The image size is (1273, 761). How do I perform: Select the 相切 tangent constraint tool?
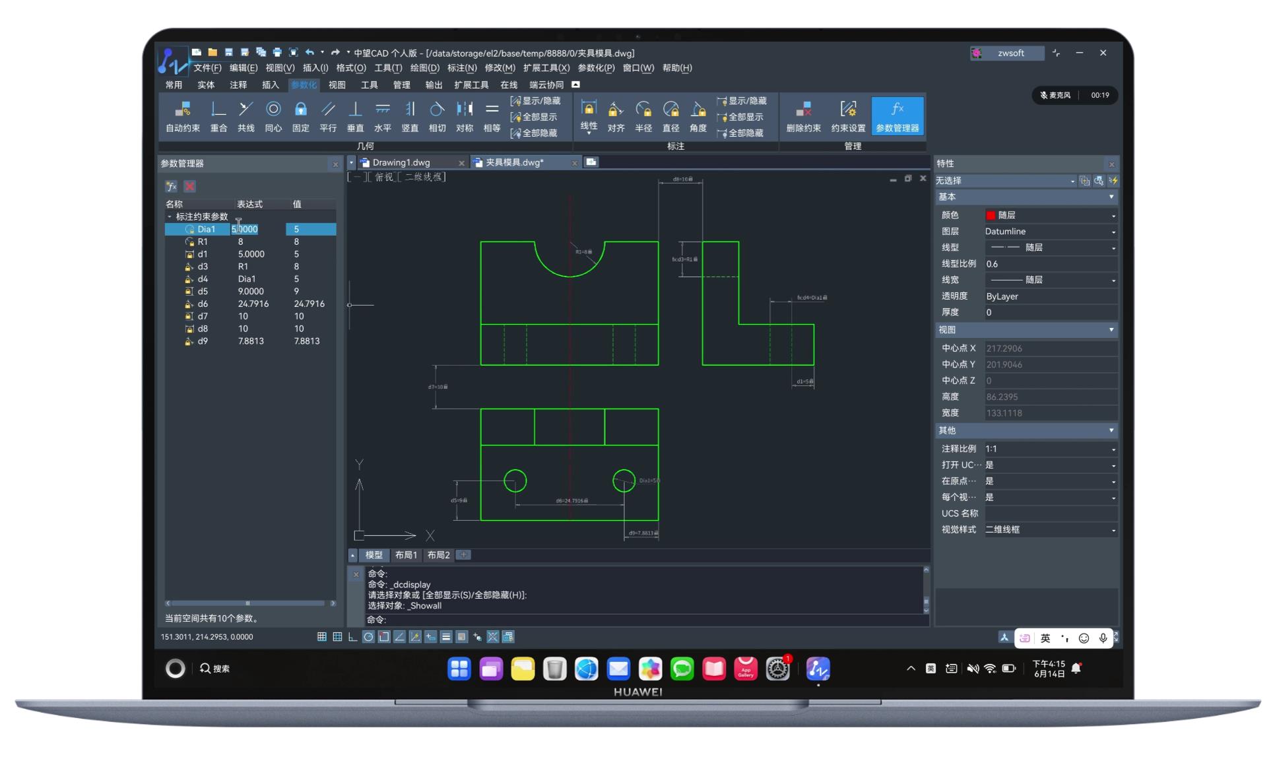437,116
